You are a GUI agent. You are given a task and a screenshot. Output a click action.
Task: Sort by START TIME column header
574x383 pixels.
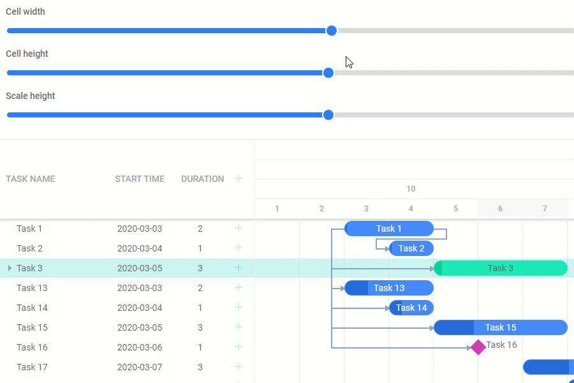[x=140, y=179]
